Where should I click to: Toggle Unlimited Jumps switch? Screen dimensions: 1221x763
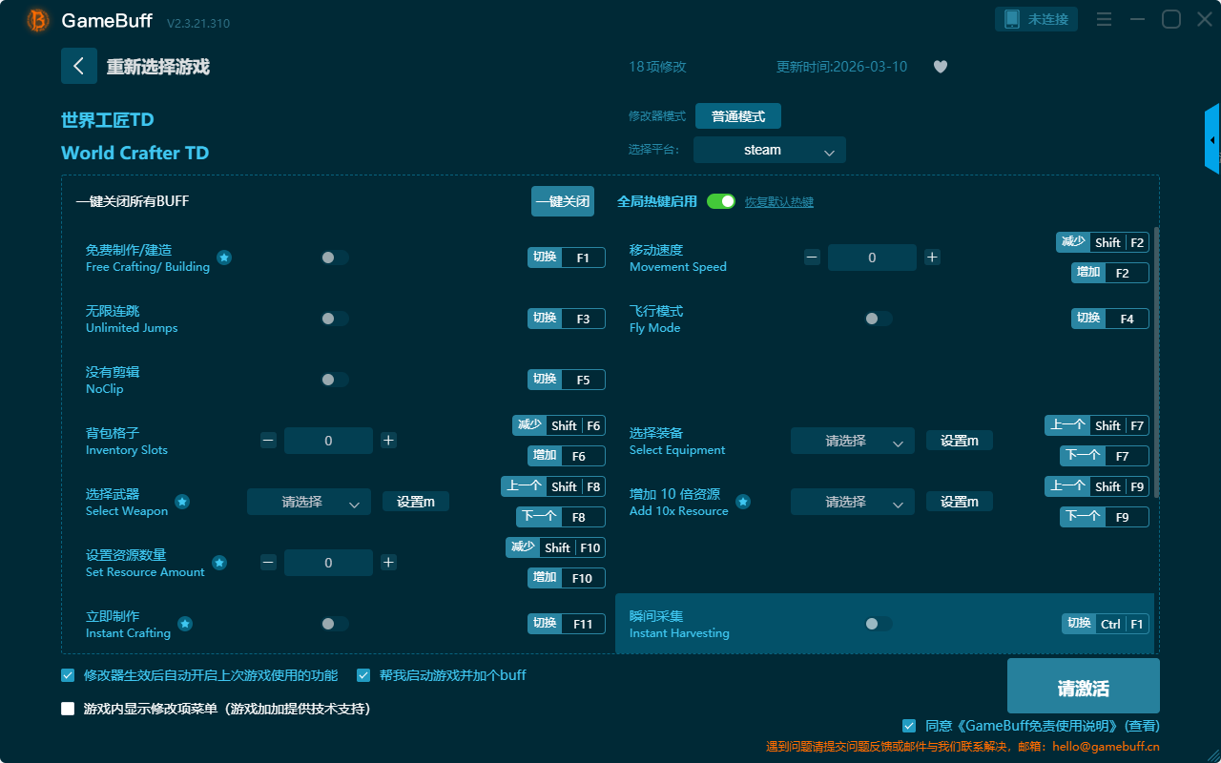tap(334, 319)
